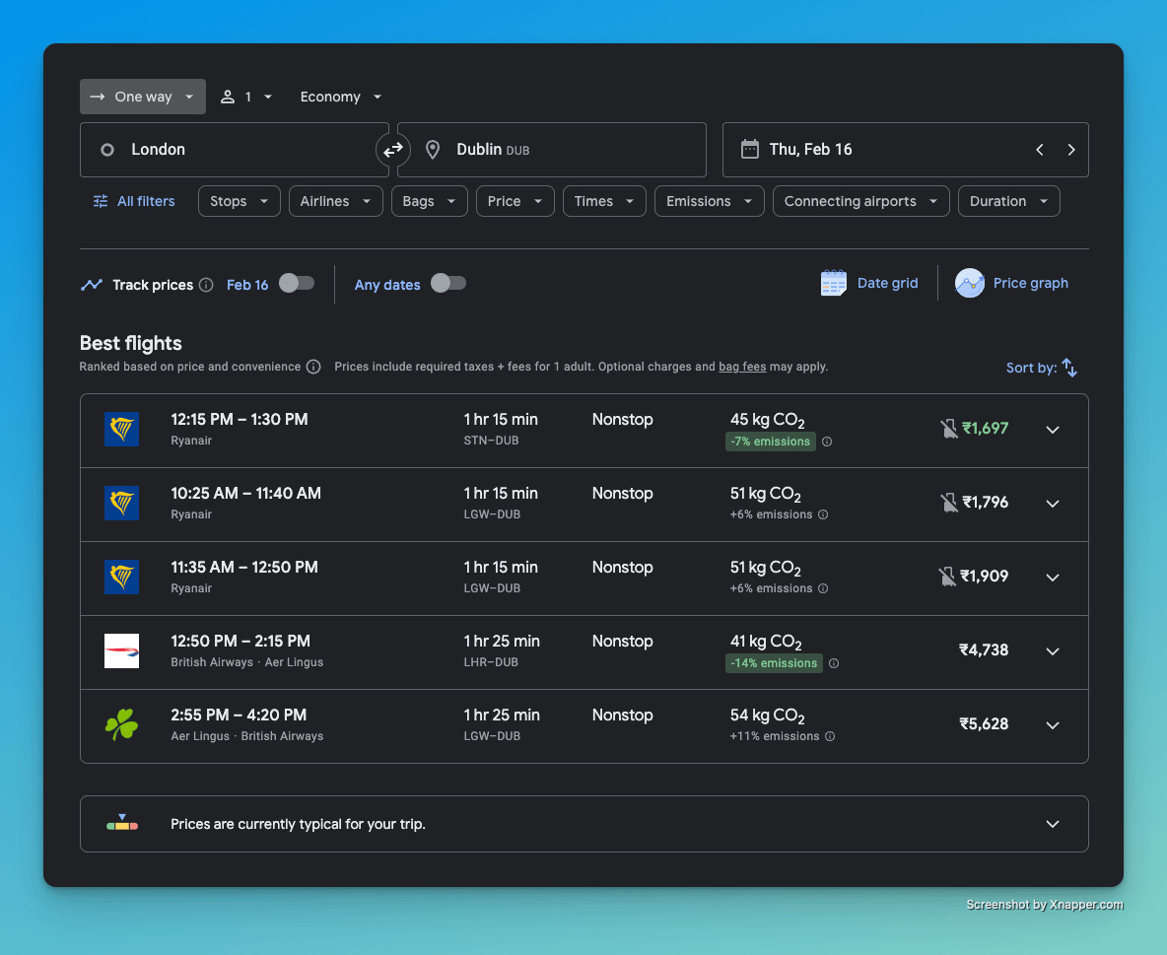Expand the typical prices info panel

pos(1053,824)
